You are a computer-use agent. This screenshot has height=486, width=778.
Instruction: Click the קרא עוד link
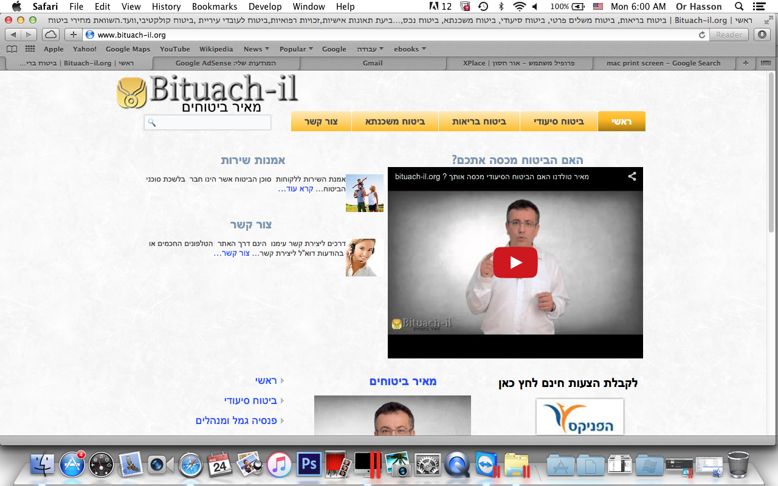click(x=295, y=189)
